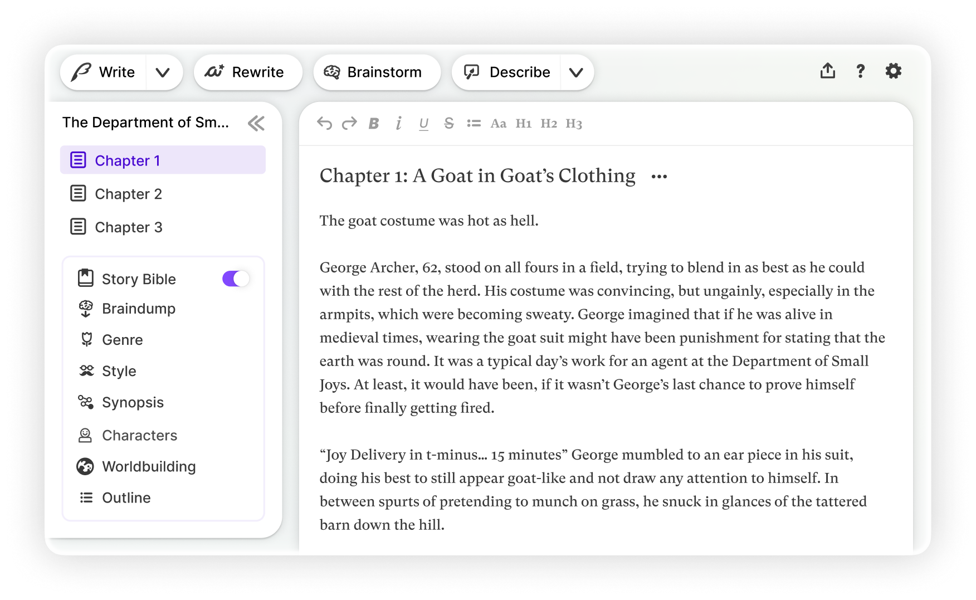Apply strikethrough formatting

pyautogui.click(x=449, y=124)
